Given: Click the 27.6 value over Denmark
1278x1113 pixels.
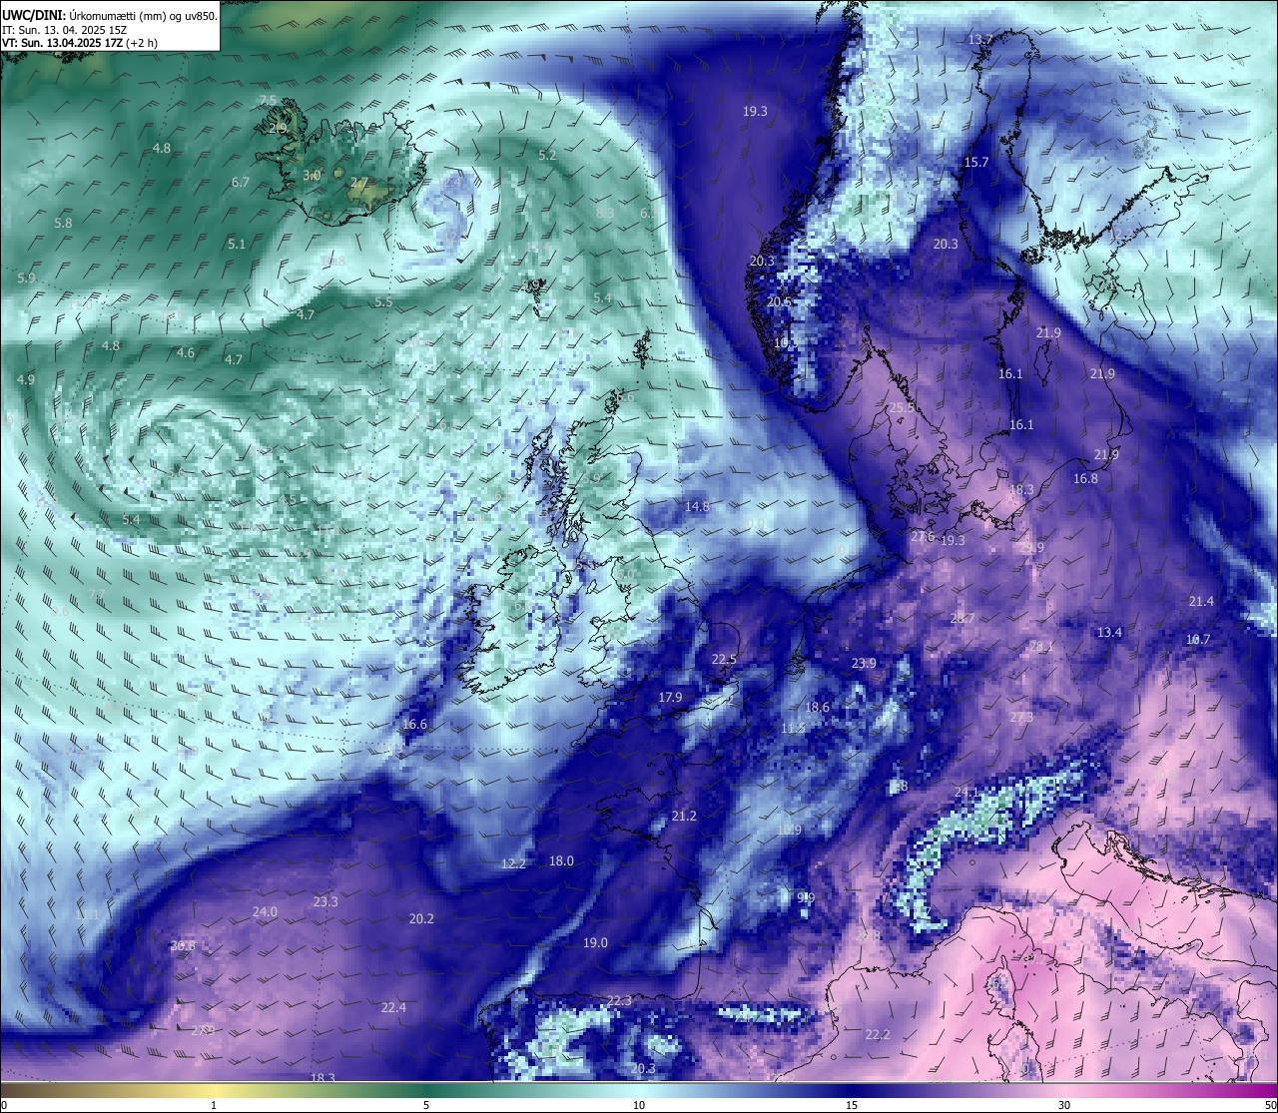Looking at the screenshot, I should click(x=923, y=537).
